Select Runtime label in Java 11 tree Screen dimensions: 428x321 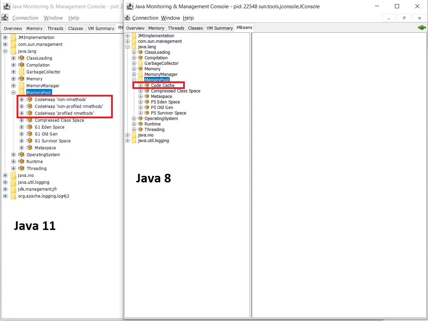click(x=34, y=161)
